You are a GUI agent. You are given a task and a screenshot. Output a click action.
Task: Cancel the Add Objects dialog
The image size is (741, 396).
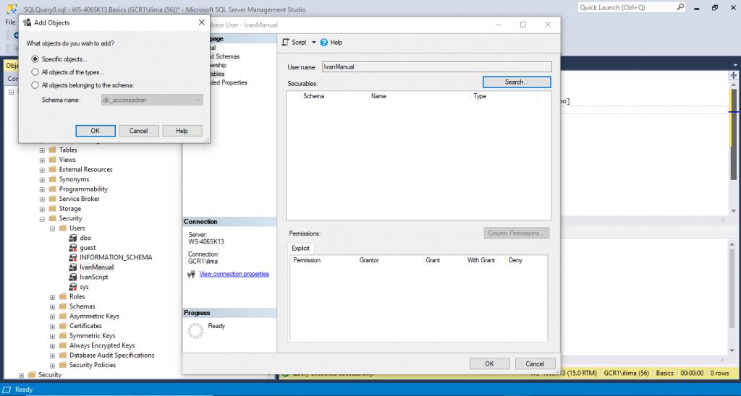pos(138,131)
